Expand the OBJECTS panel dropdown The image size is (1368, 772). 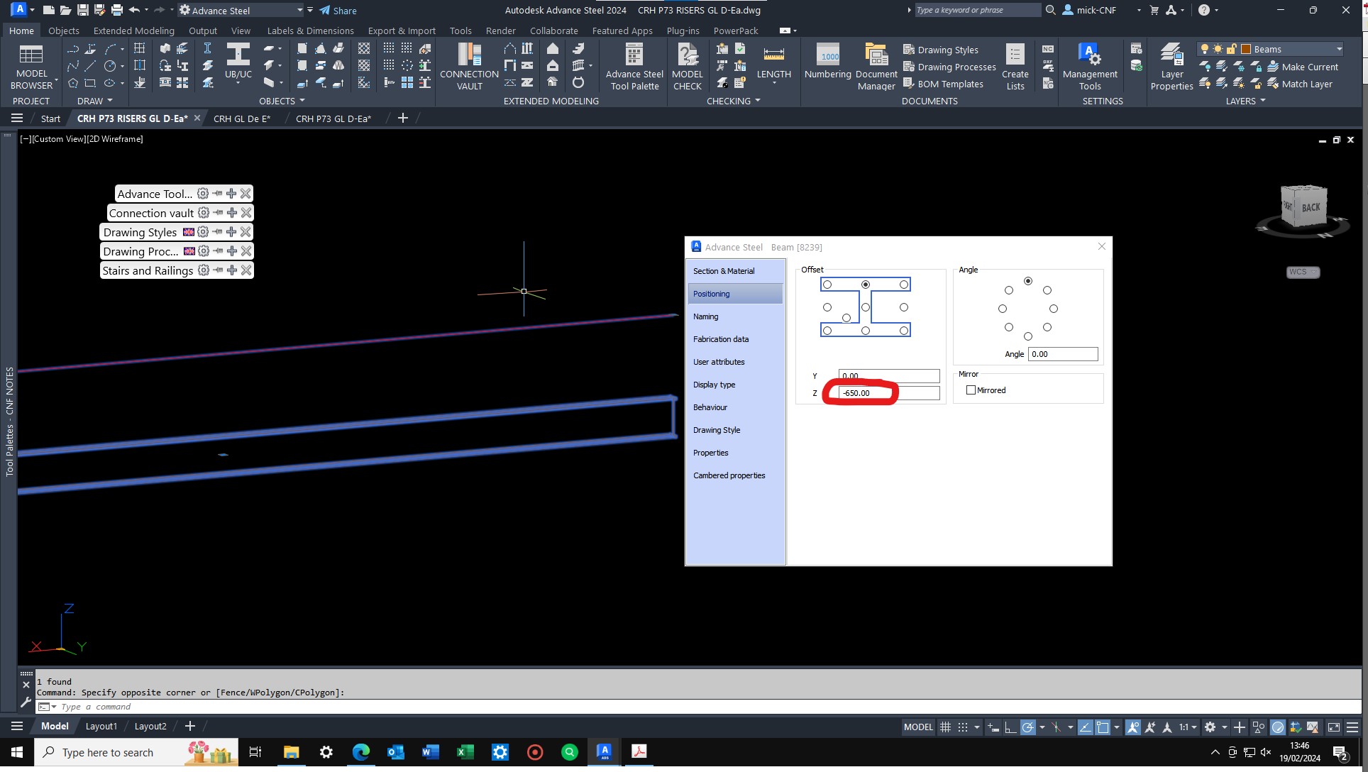coord(301,100)
